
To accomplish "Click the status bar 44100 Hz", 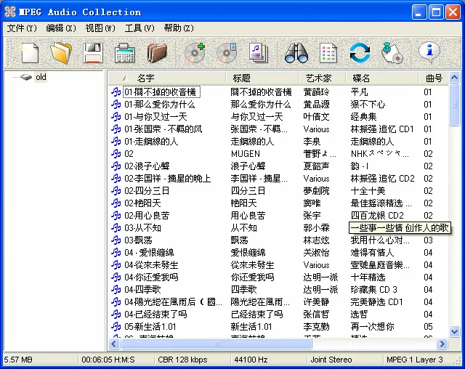I will pos(251,360).
